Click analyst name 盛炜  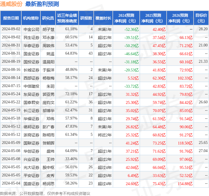coord(50,151)
